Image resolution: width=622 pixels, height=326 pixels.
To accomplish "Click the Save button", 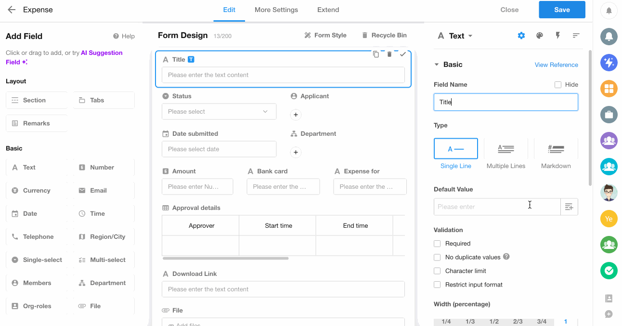I will coord(562,10).
